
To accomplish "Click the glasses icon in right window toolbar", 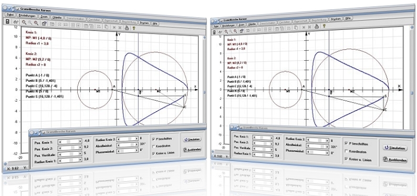I will tap(220, 32).
